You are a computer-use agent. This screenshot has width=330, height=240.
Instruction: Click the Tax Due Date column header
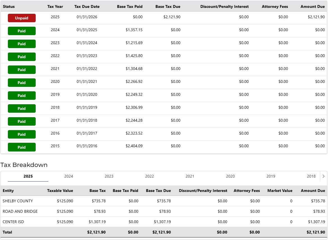point(87,6)
